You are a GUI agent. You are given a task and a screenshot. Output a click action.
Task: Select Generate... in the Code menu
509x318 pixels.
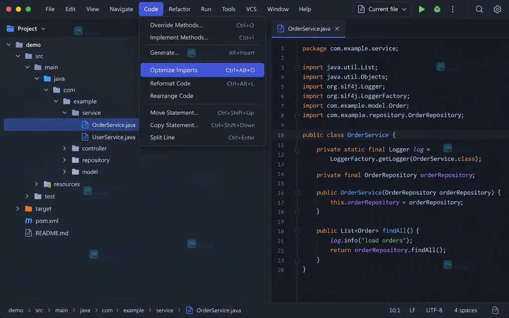[x=202, y=53]
